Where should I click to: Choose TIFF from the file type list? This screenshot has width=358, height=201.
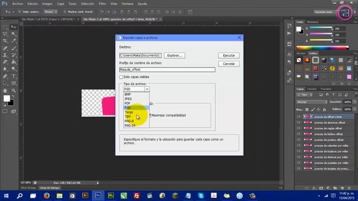click(x=128, y=117)
